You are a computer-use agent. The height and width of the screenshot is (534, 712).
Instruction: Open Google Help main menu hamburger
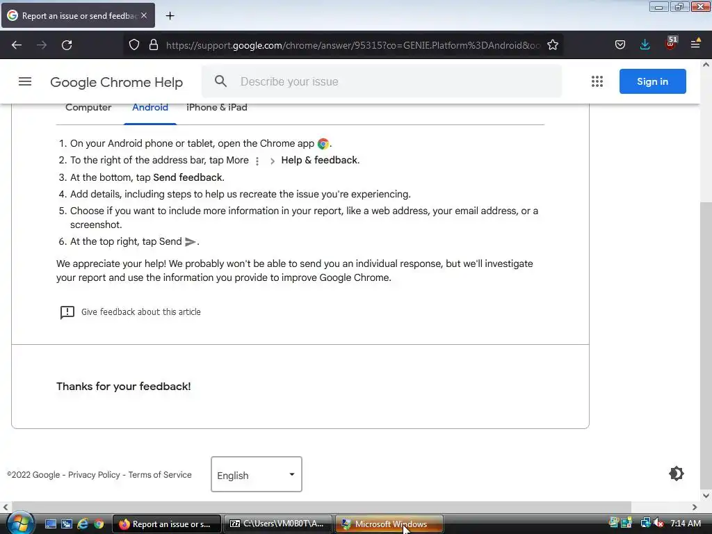(x=25, y=82)
